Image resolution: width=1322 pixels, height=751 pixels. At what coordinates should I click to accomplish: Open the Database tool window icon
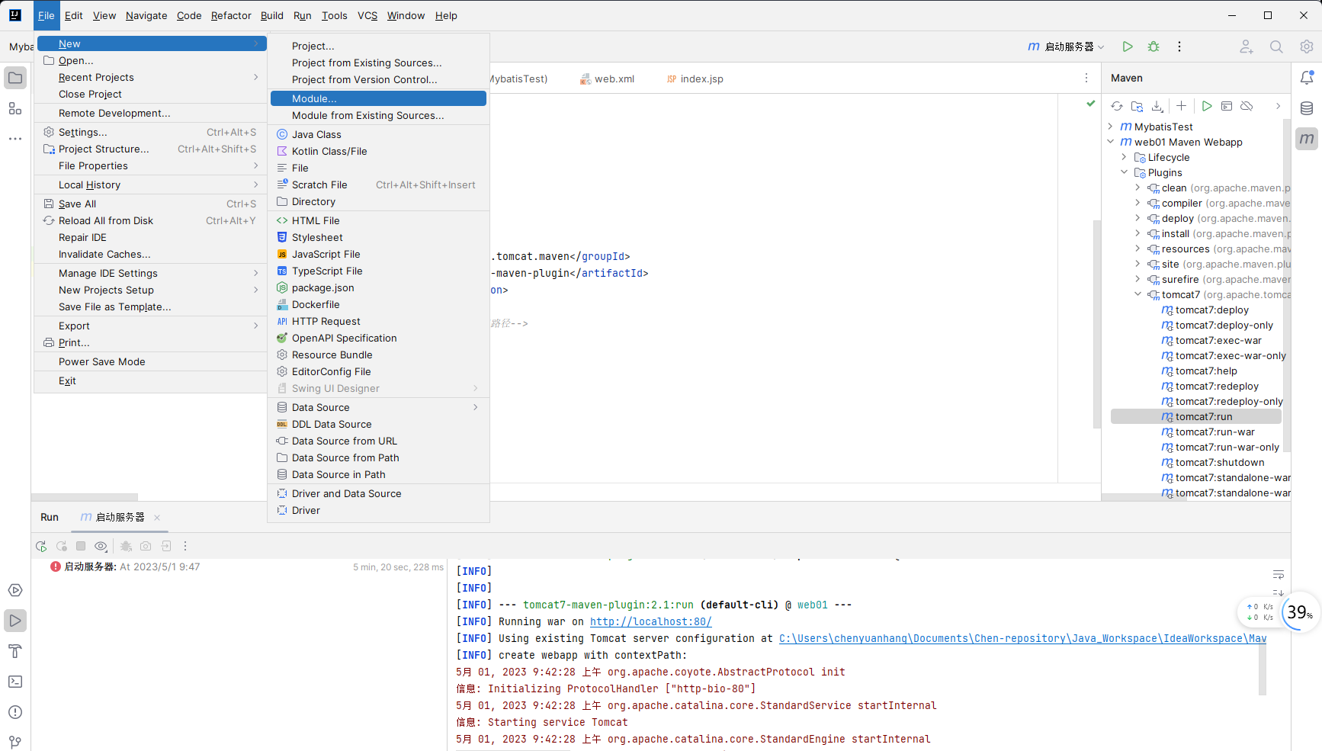click(1307, 108)
